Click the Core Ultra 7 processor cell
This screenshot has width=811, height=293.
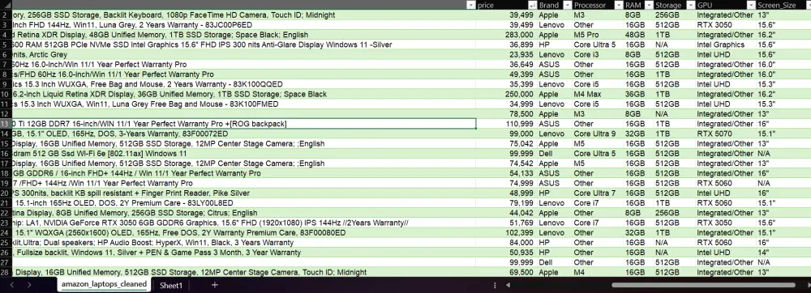click(x=598, y=193)
